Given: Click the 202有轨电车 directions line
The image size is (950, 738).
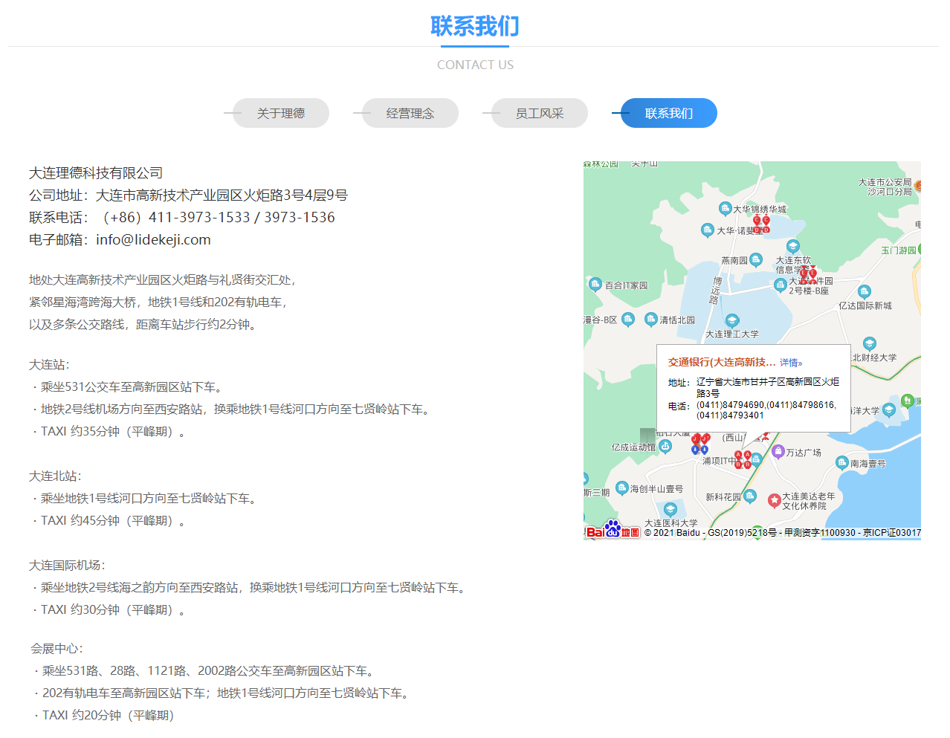Looking at the screenshot, I should click(x=222, y=693).
